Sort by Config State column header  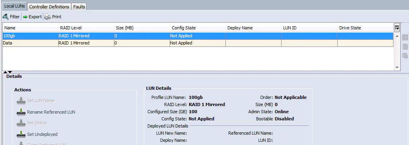click(198, 28)
